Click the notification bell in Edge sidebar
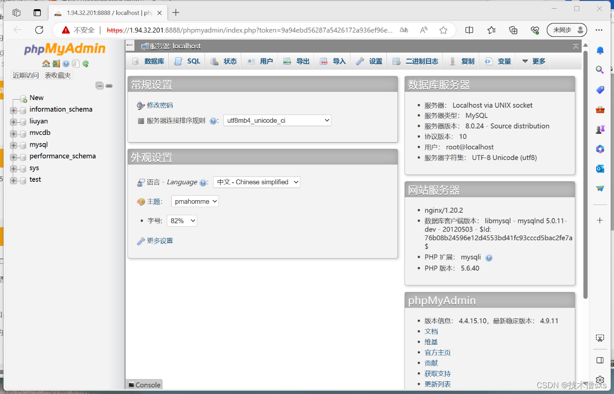 click(x=600, y=50)
